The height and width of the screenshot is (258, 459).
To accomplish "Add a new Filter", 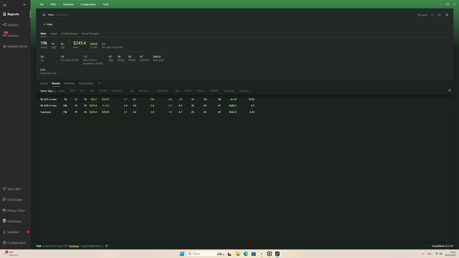I will (x=48, y=24).
